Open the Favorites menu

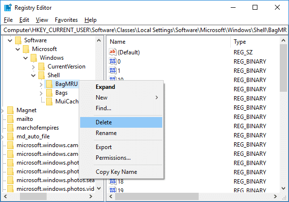click(x=66, y=20)
